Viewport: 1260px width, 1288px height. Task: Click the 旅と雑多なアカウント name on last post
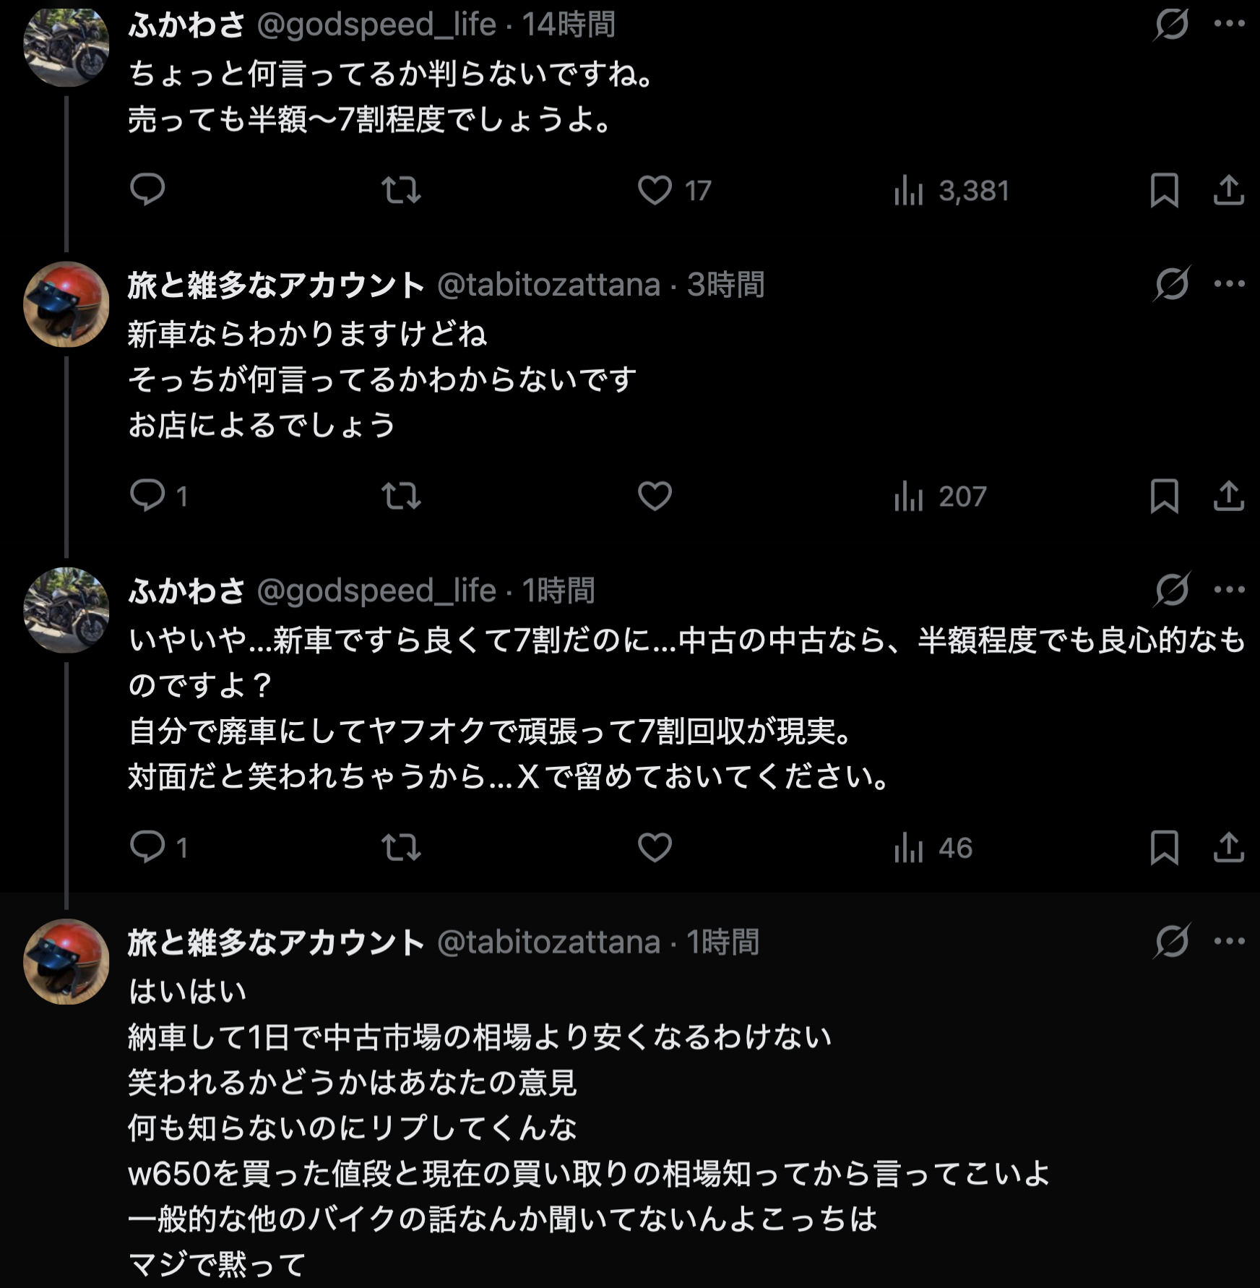pos(276,943)
